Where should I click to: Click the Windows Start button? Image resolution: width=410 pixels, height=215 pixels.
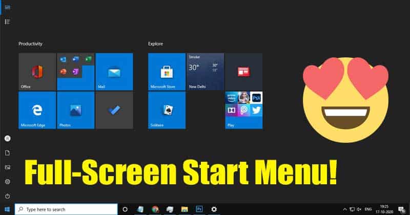pyautogui.click(x=7, y=209)
